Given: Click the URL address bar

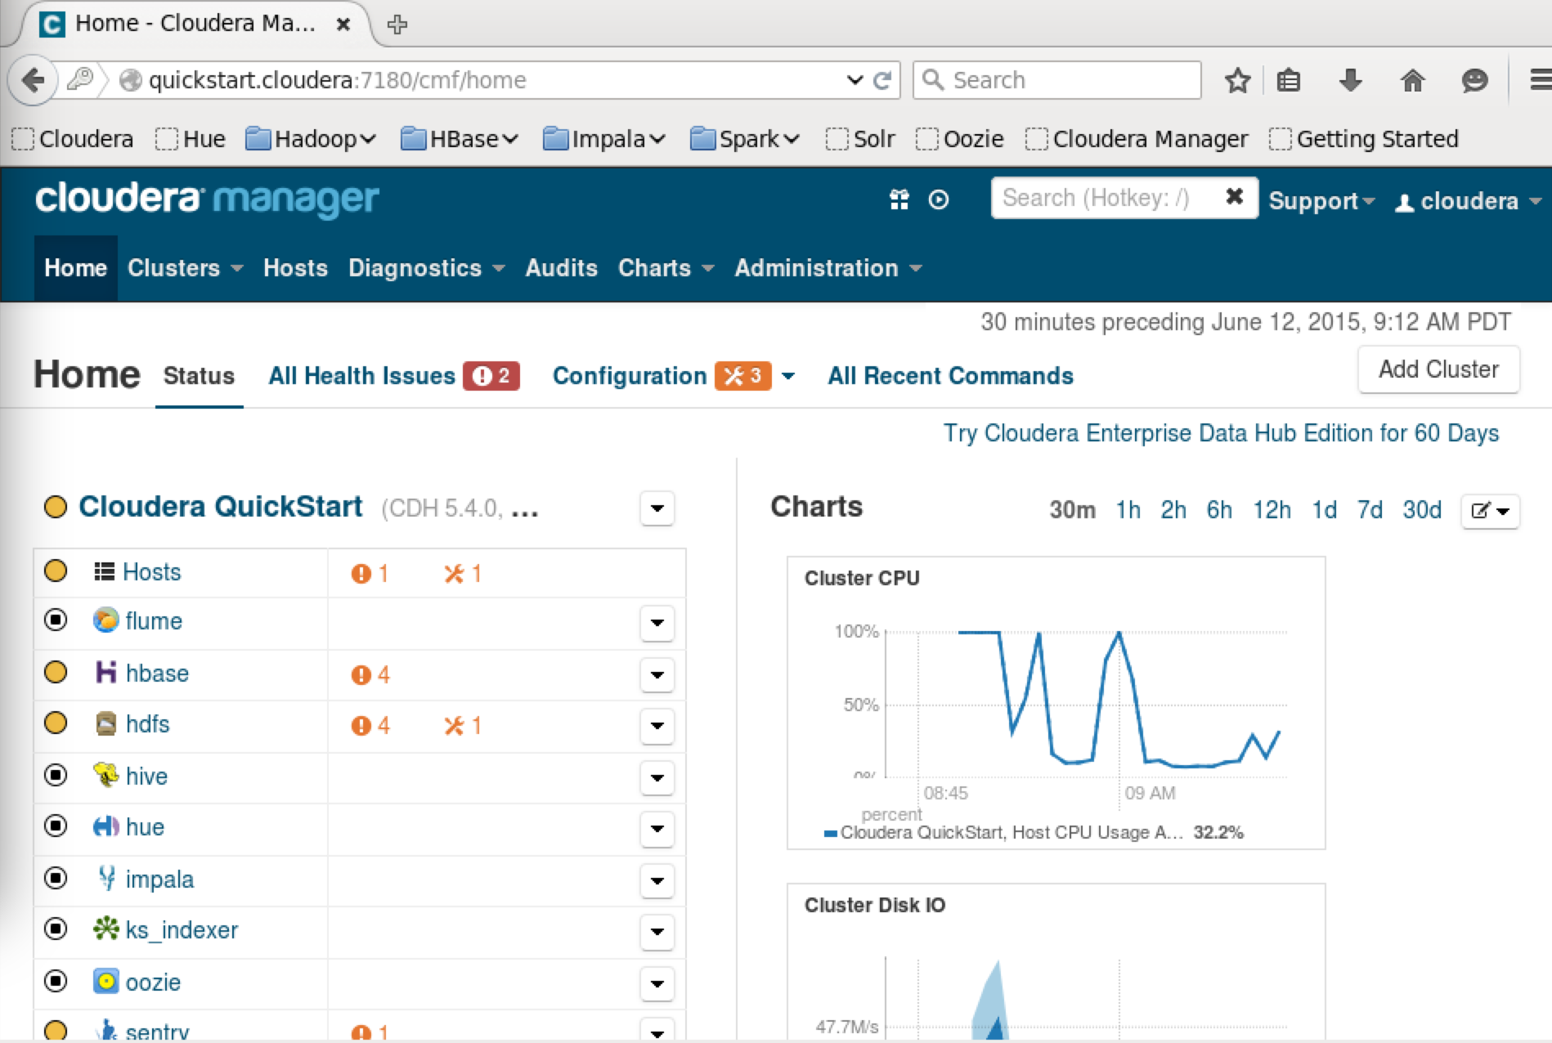Looking at the screenshot, I should 491,80.
